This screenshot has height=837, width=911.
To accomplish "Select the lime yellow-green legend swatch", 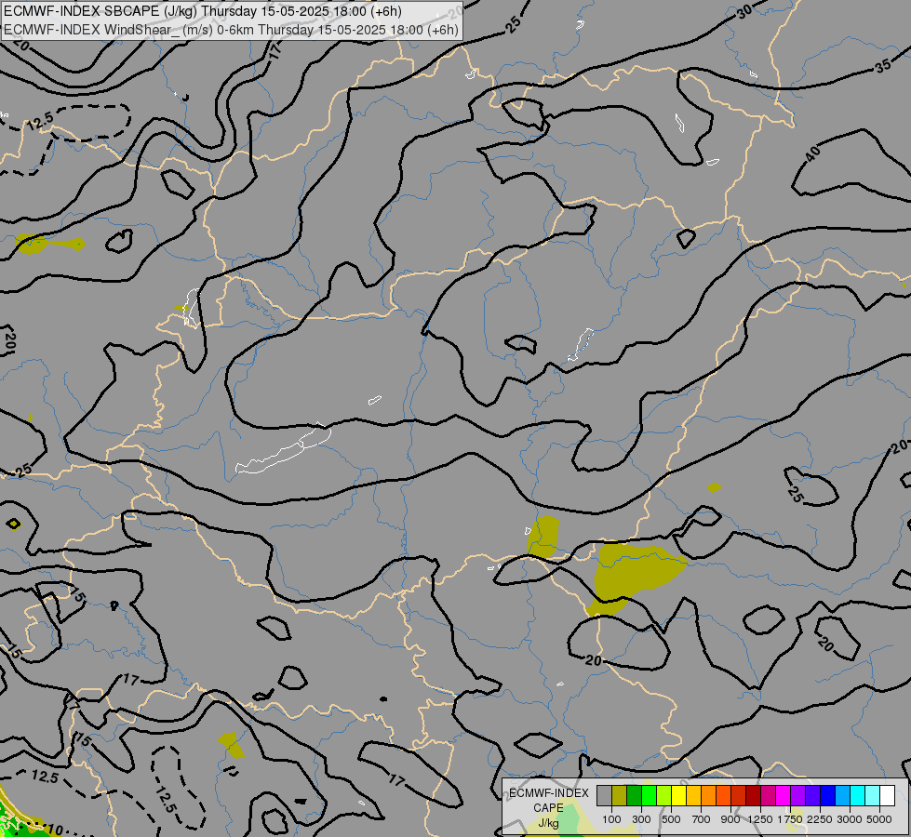I will click(x=664, y=795).
